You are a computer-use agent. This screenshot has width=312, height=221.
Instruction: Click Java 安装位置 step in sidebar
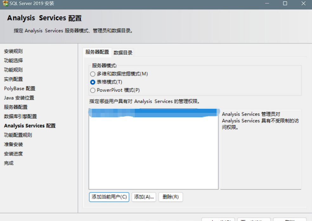19,98
